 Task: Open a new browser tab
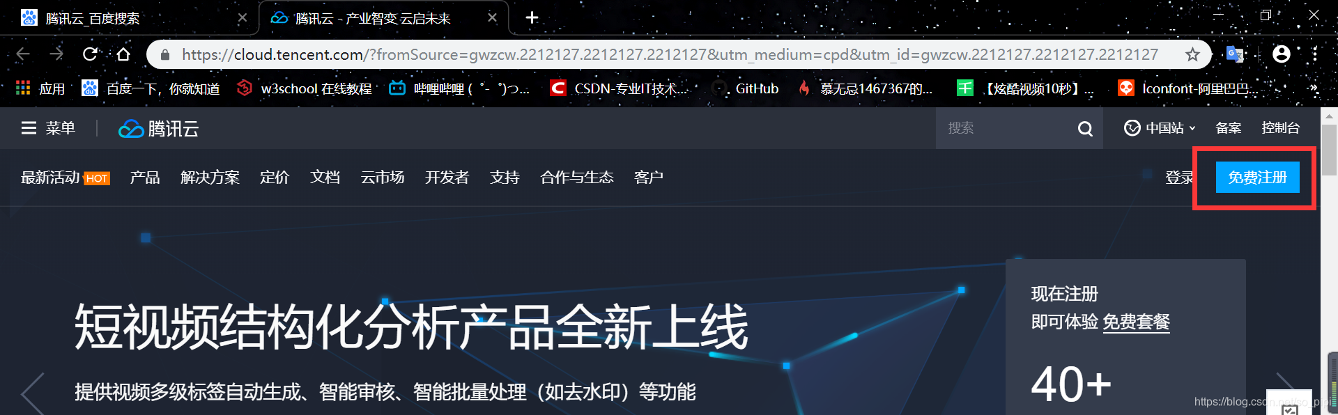(532, 18)
